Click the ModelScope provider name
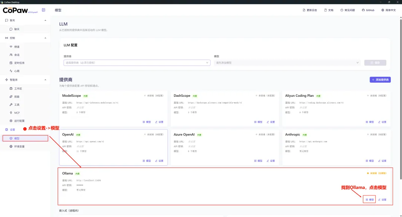Screen dimensions: 402x217 pyautogui.click(x=71, y=96)
